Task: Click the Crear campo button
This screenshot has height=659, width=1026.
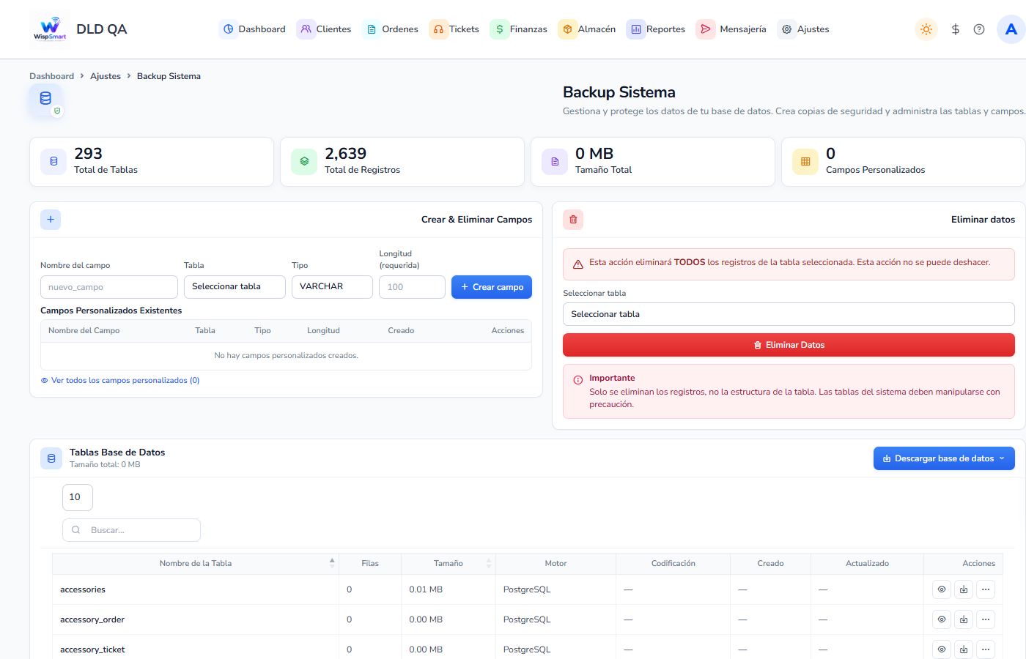Action: (x=492, y=287)
